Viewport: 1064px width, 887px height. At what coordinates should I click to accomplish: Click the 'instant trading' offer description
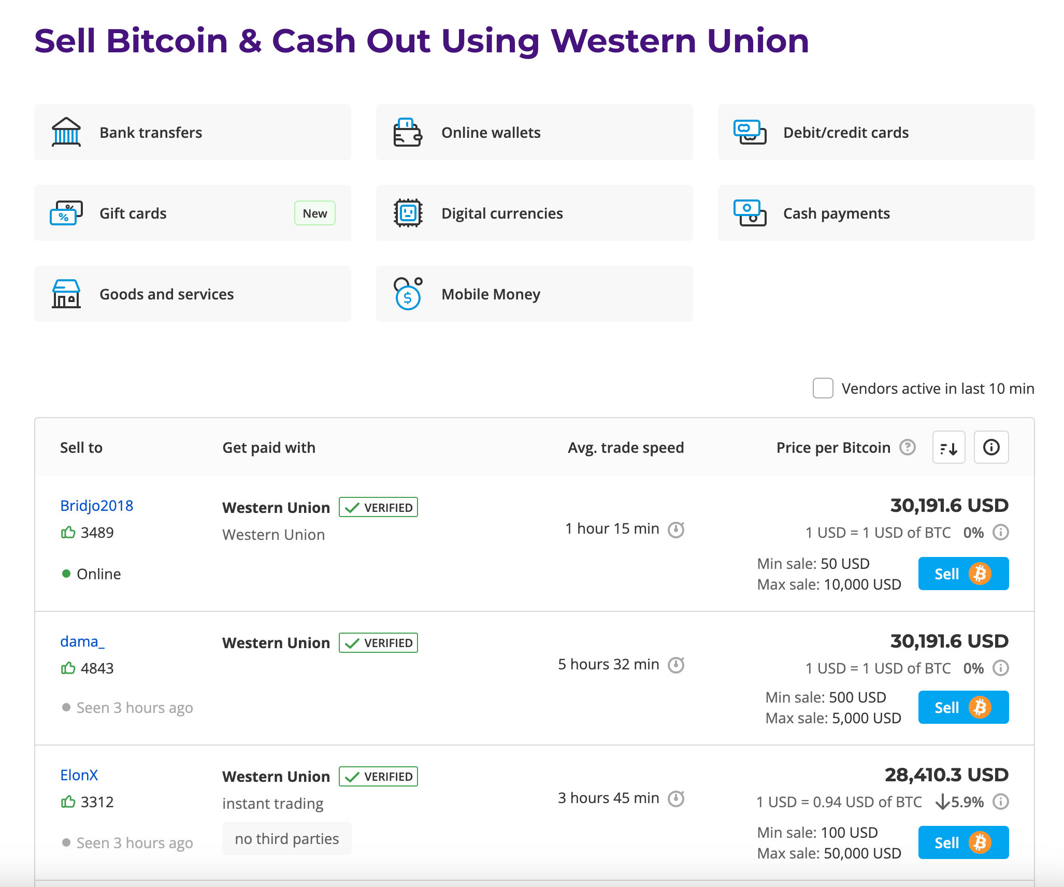[x=273, y=804]
